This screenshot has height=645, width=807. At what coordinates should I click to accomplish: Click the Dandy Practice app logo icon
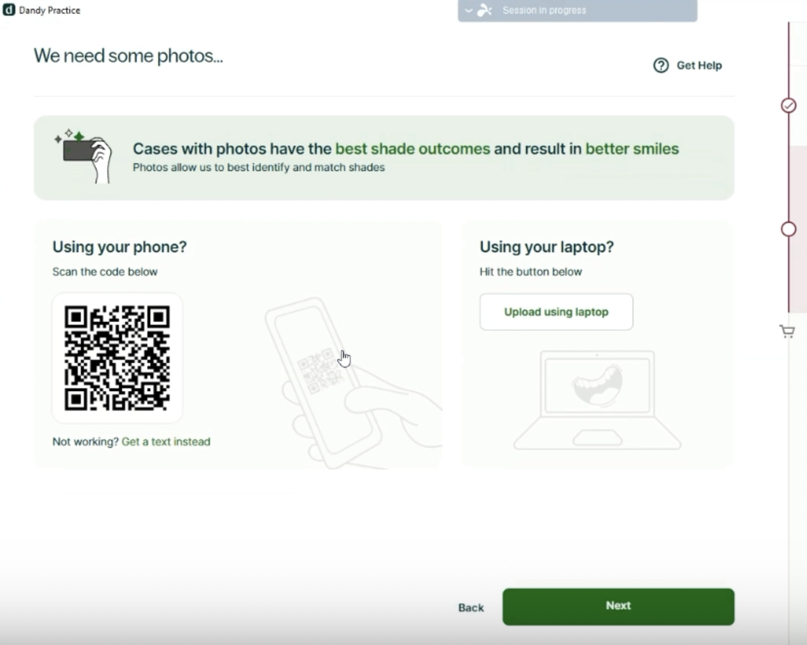tap(9, 10)
